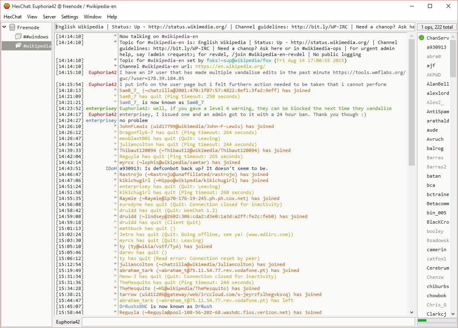Screen dimensions: 458x328
Task: Open the https://en.wikipedia.org/ channel URL
Action: click(x=230, y=66)
